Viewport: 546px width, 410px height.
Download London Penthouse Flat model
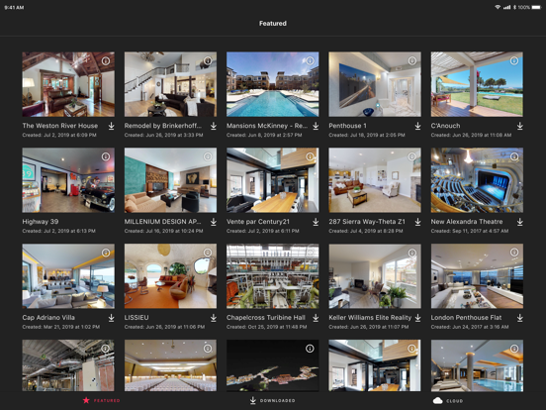519,318
